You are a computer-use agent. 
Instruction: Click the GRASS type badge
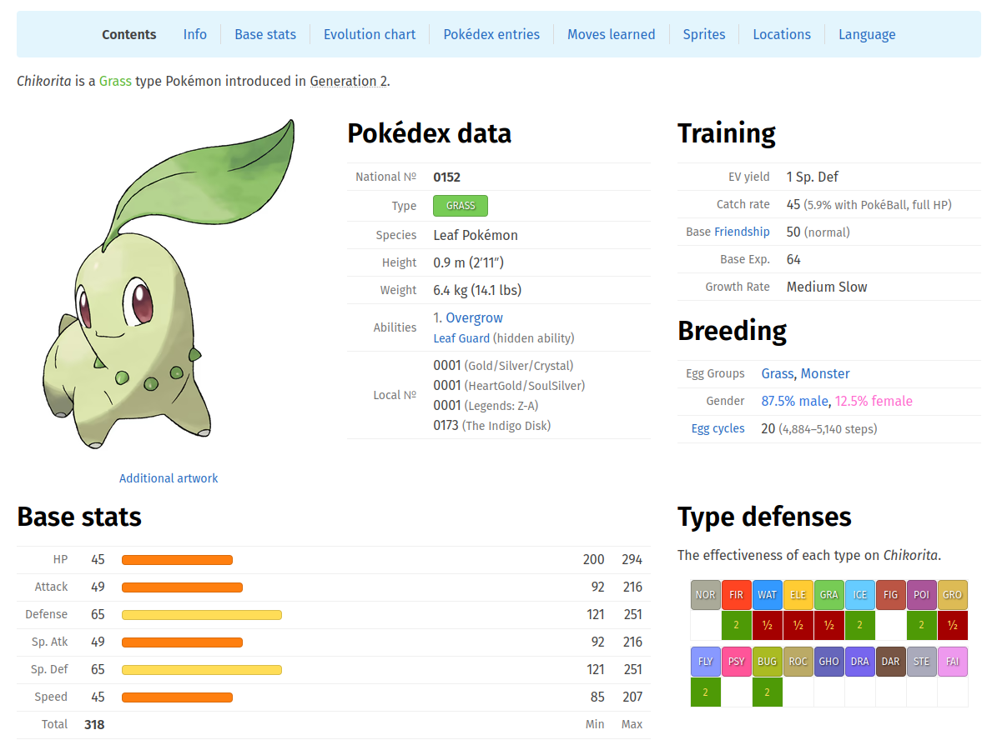pyautogui.click(x=460, y=205)
